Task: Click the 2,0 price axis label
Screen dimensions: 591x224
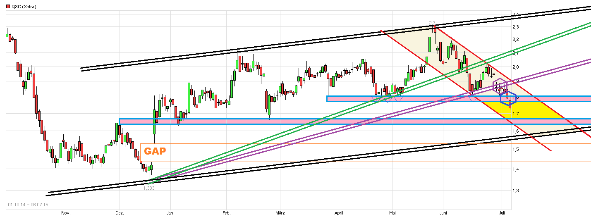Action: pos(515,67)
